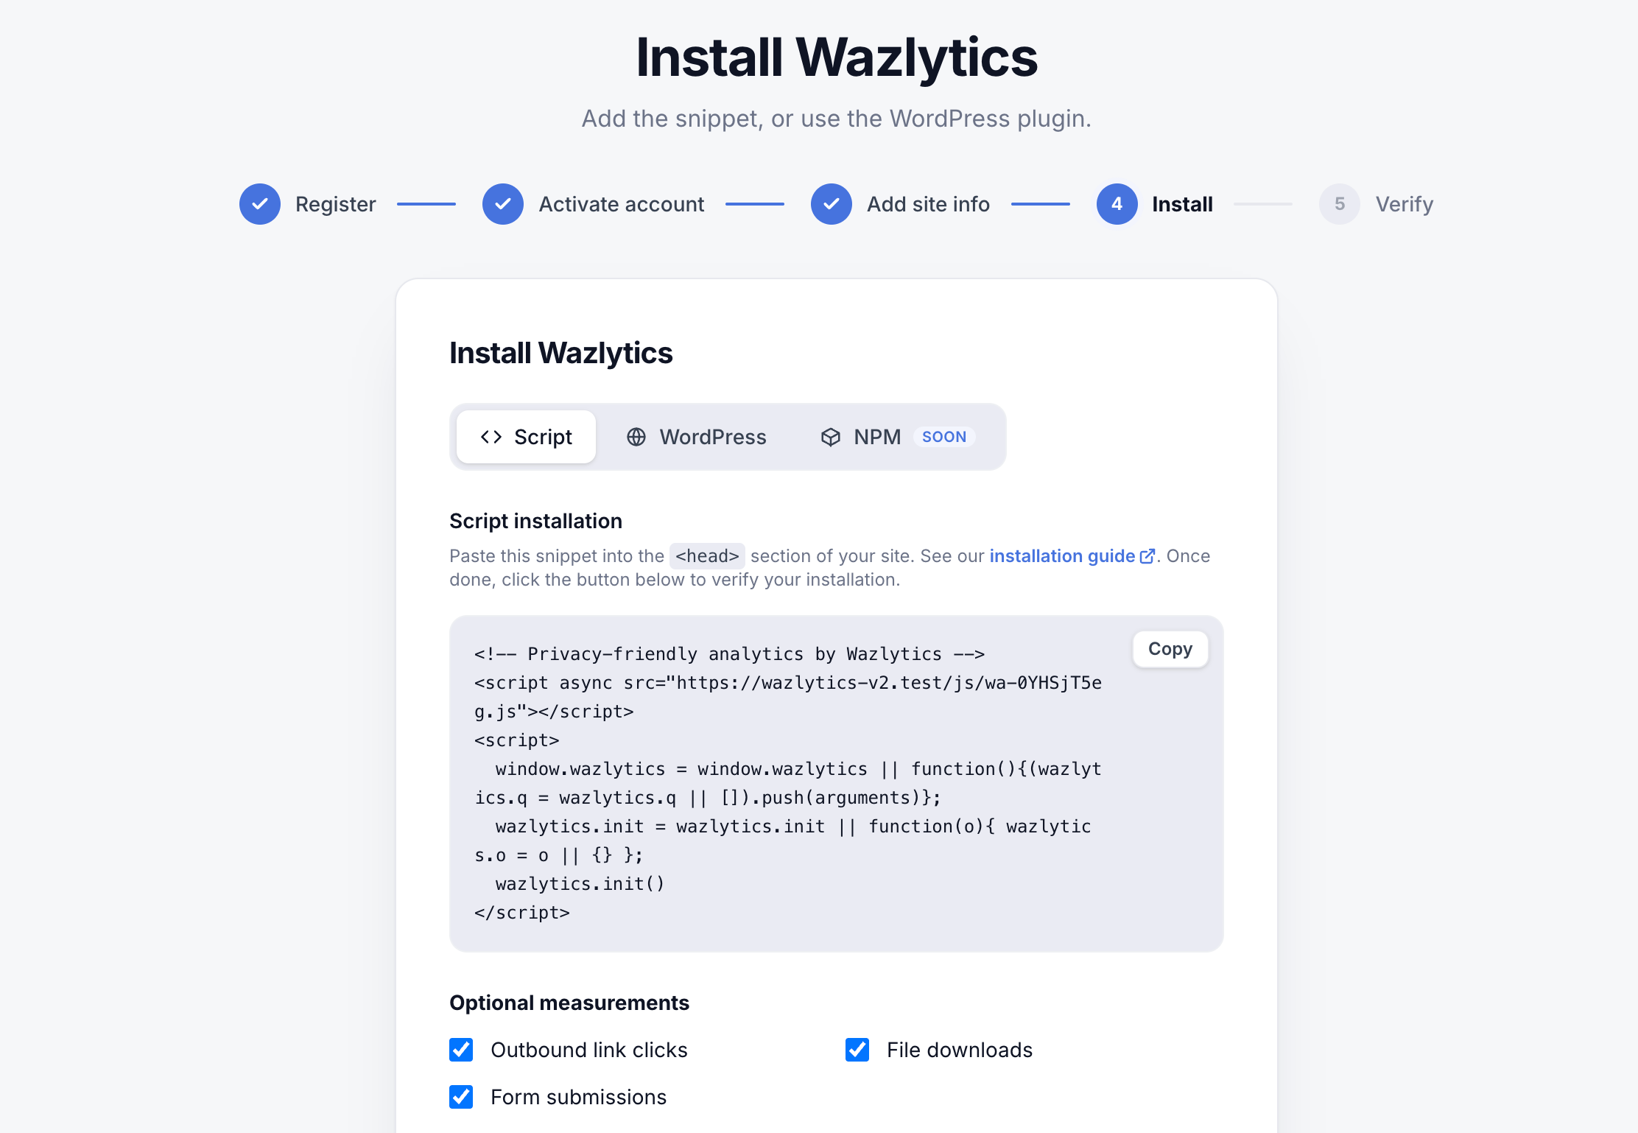Switch to the Script tab
This screenshot has width=1638, height=1133.
click(x=526, y=437)
